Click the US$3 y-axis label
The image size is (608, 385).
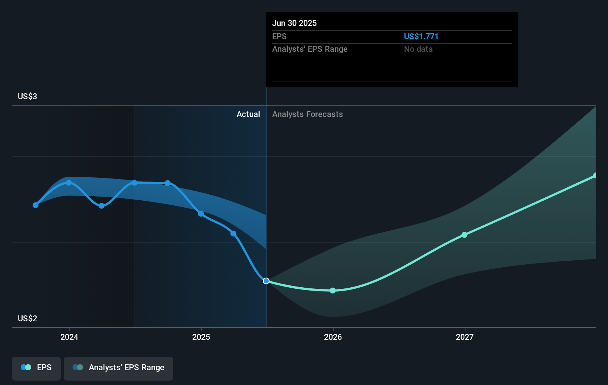(x=27, y=96)
